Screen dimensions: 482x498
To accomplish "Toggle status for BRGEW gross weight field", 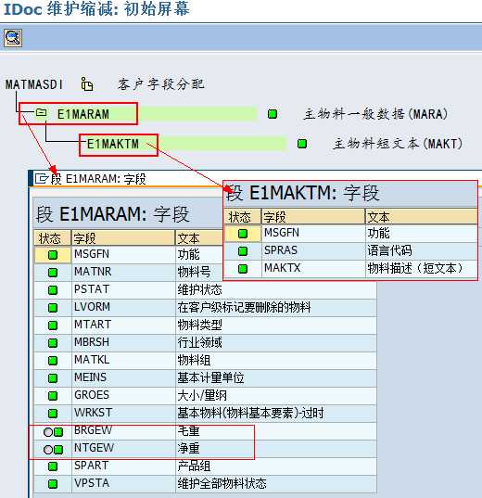I will (53, 432).
